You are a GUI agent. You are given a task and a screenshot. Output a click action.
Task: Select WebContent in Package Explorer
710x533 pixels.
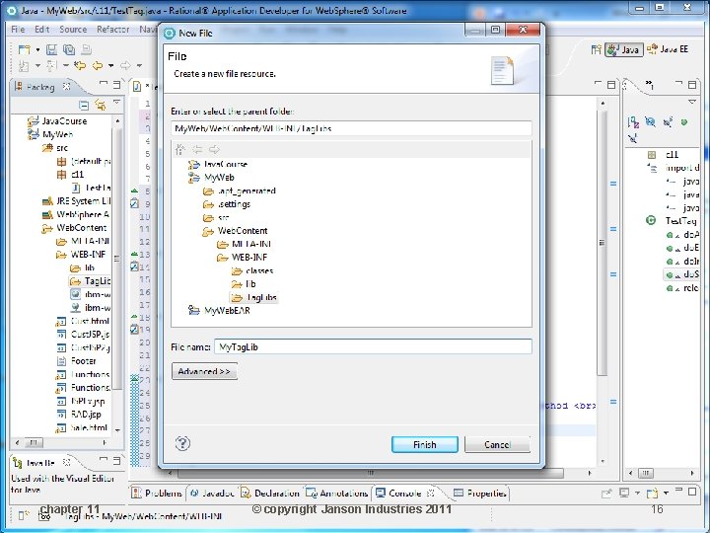(75, 228)
